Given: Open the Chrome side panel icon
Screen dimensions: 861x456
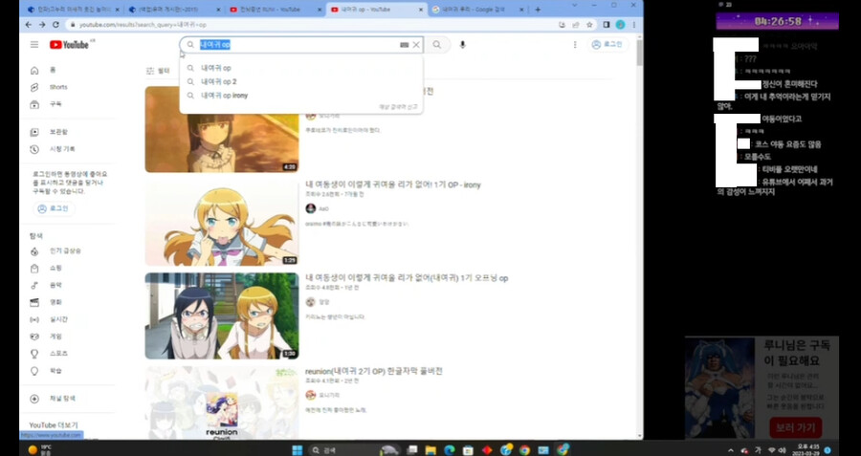Looking at the screenshot, I should point(607,25).
